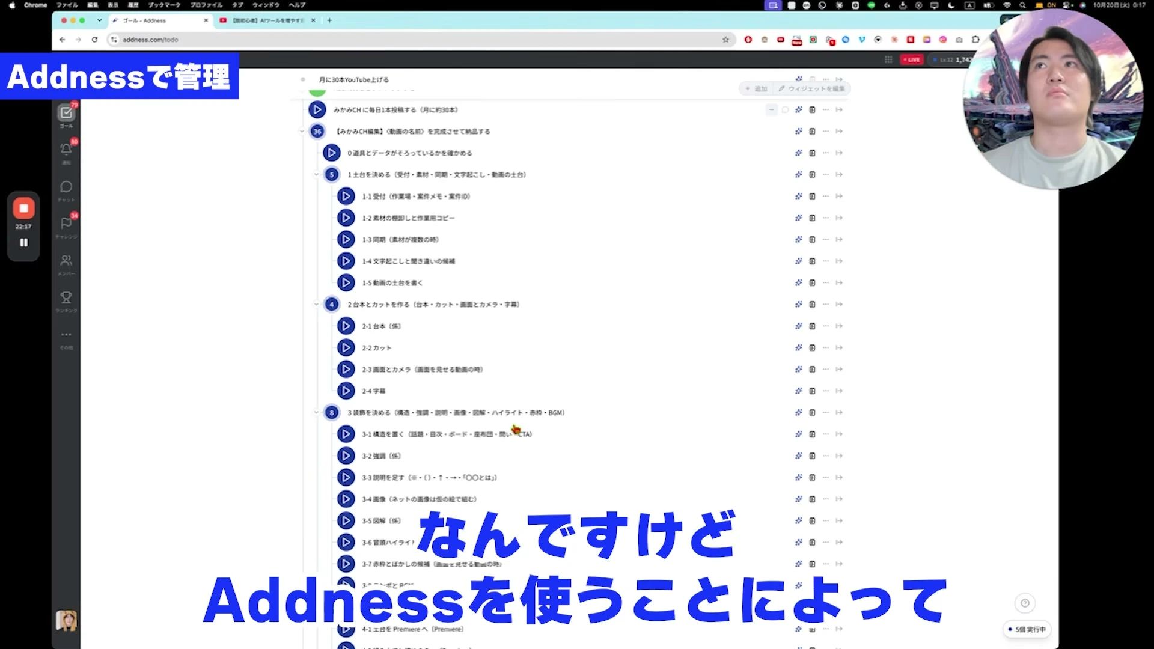
Task: Click AI sparkle icon on 3-3 説明を足す row
Action: pyautogui.click(x=799, y=478)
